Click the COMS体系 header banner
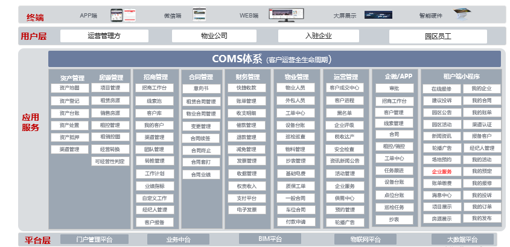The image size is (510, 247). coord(274,59)
